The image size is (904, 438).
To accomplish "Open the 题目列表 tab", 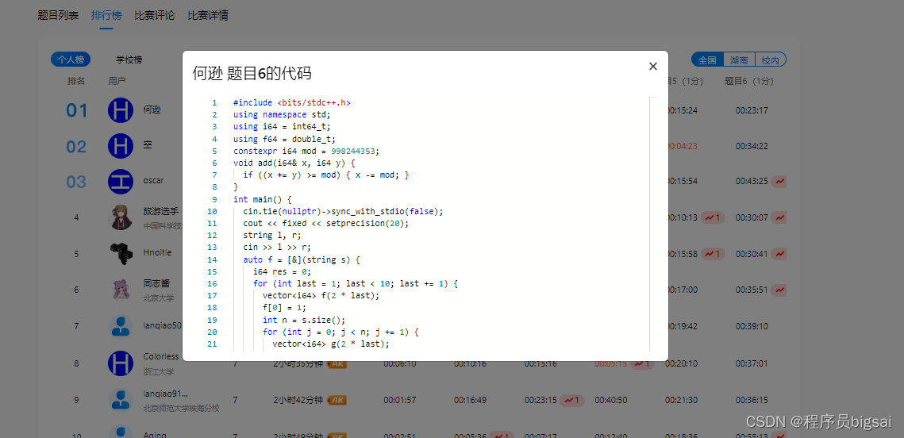I will tap(58, 16).
